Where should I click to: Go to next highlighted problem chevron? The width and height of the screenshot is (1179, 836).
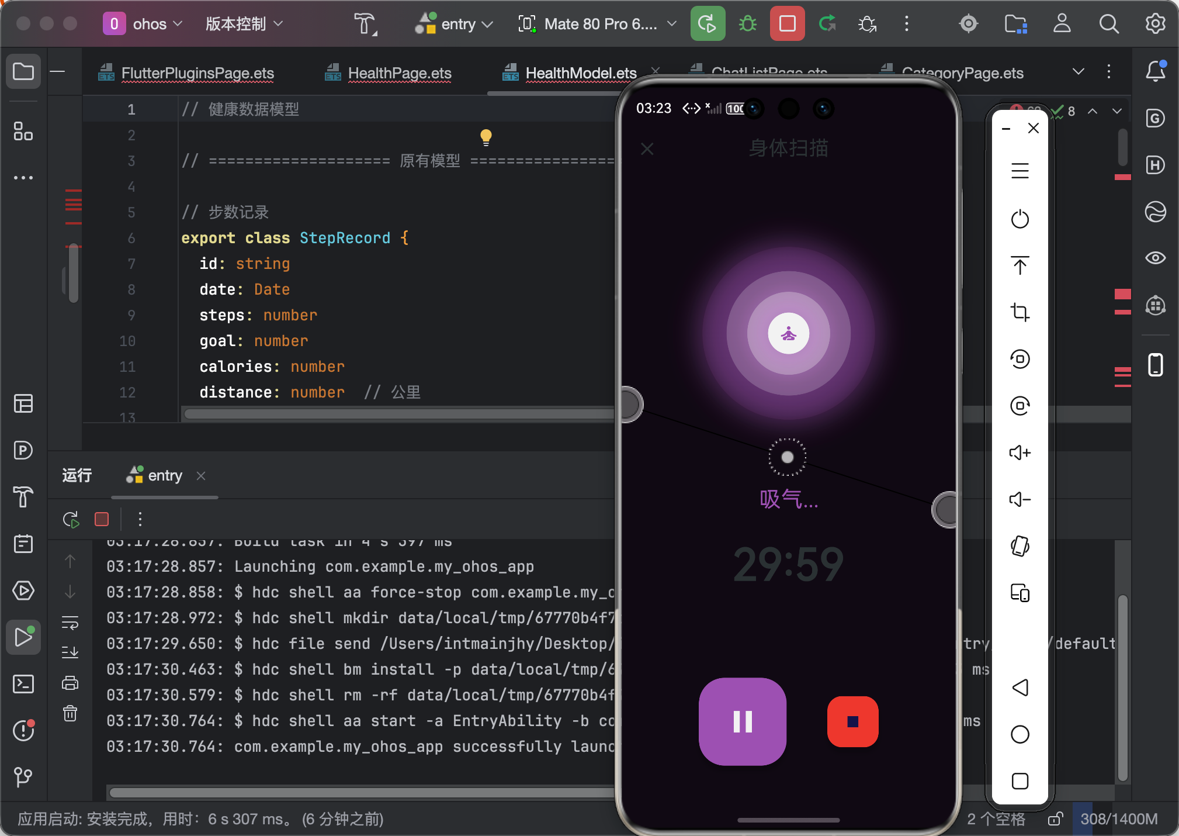point(1117,111)
